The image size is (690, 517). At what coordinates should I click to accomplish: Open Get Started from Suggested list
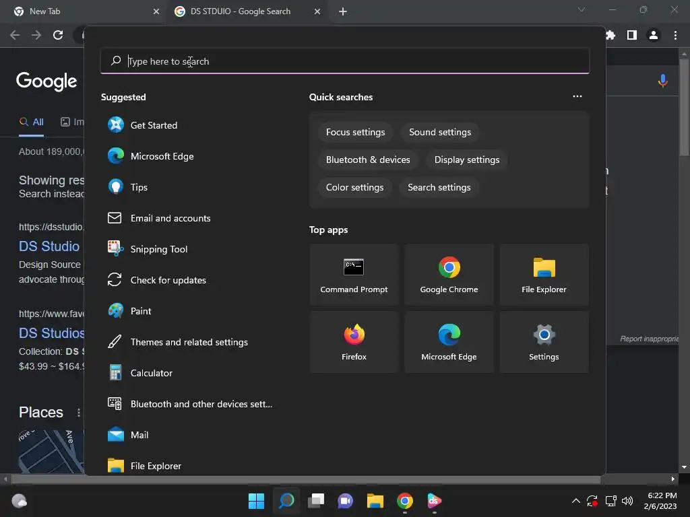click(189, 125)
